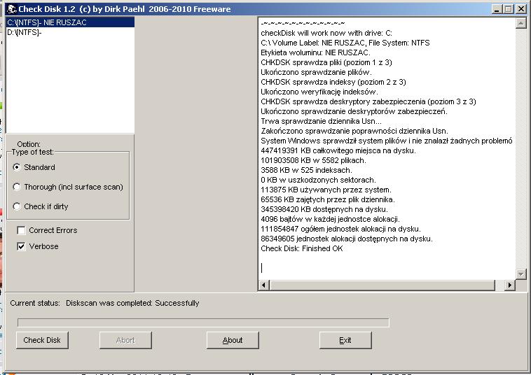Click the horizontal scrollbar thumb in log
Screen dimensions: 531x375
click(382, 285)
